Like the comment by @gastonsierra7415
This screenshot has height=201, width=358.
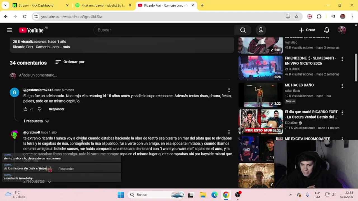click(25, 109)
